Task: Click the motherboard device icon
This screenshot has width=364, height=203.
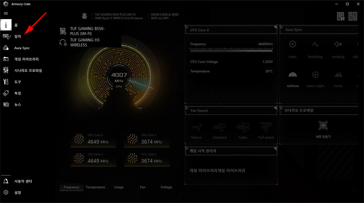Action: (63, 31)
